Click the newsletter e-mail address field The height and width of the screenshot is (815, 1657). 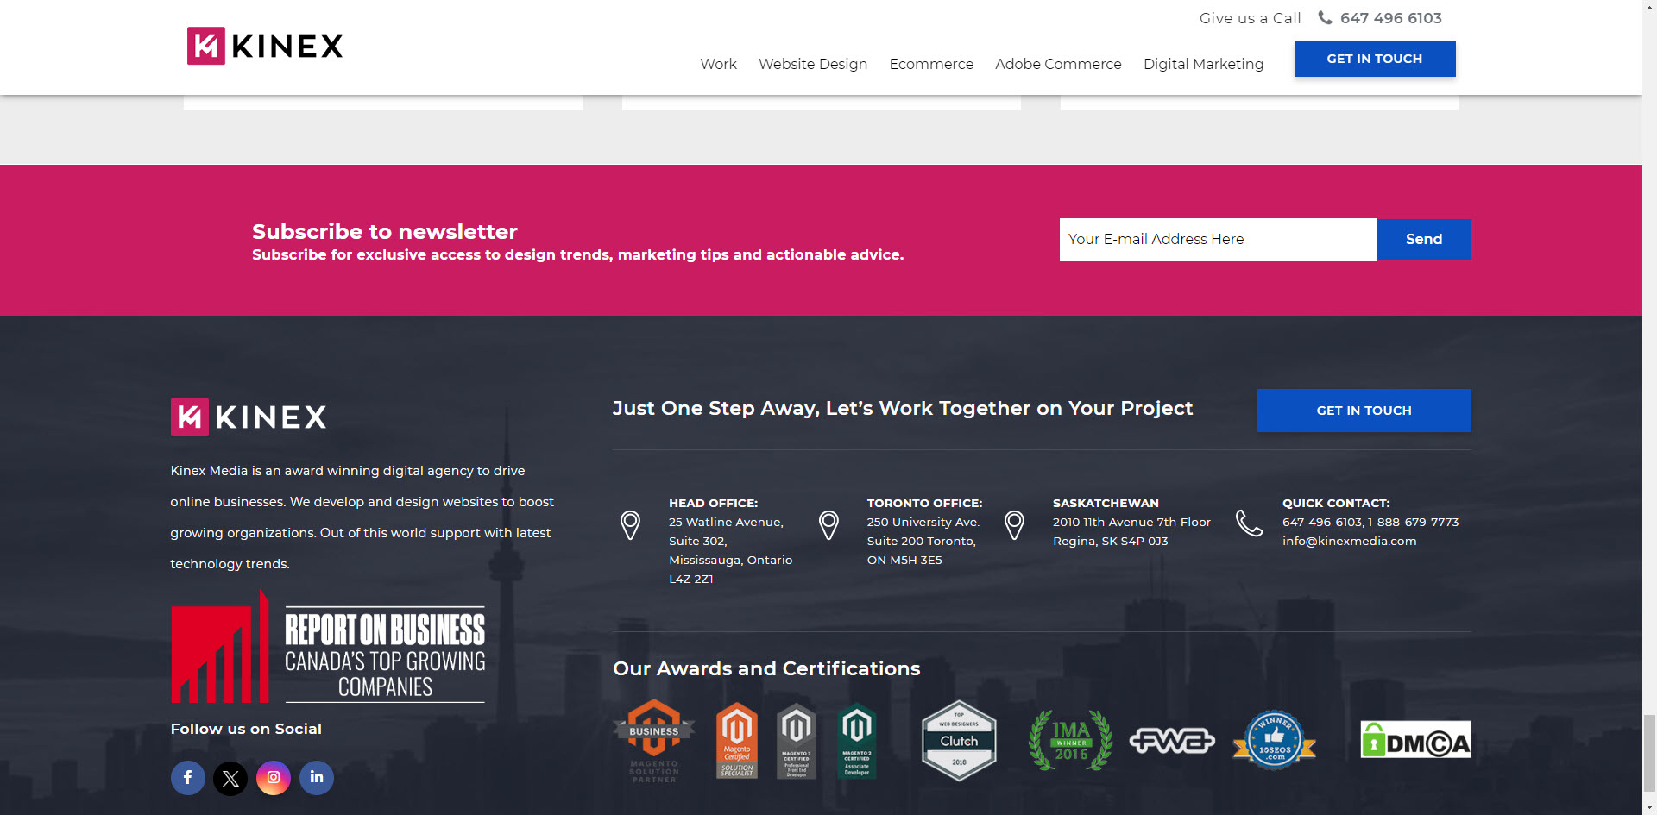pyautogui.click(x=1217, y=240)
